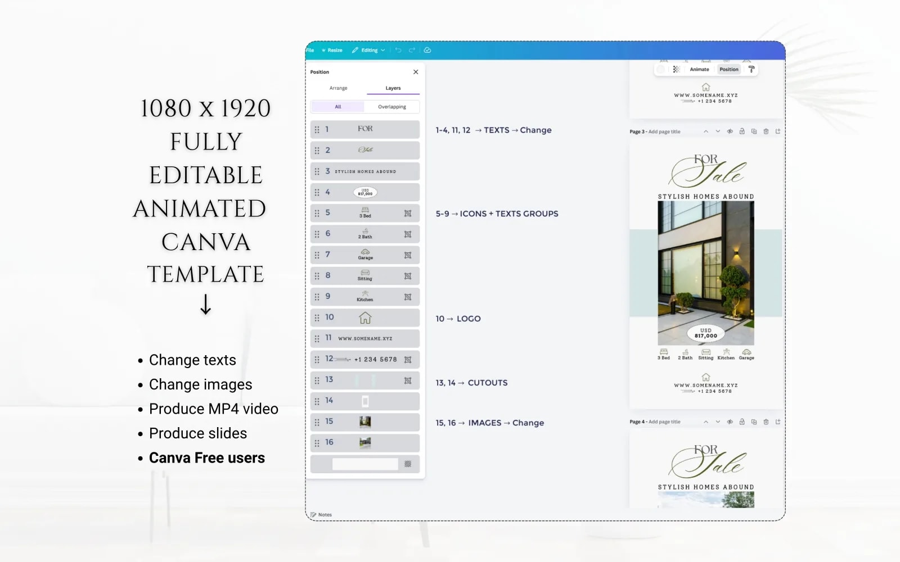Check the cloud save status icon

[427, 50]
